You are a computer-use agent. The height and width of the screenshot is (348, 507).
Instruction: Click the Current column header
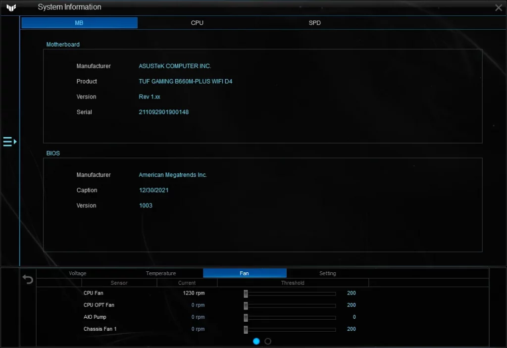pyautogui.click(x=187, y=283)
